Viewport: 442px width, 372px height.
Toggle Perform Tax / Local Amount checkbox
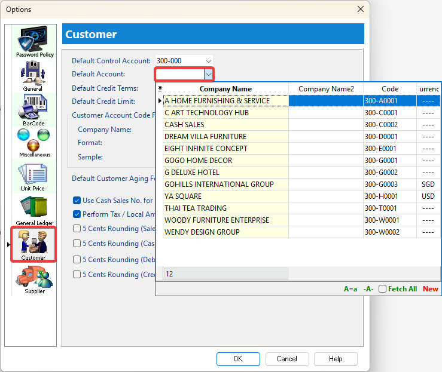coord(77,214)
